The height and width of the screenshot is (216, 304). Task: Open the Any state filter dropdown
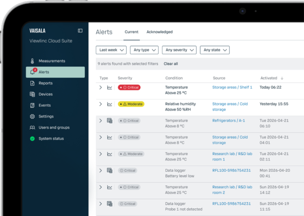coord(215,50)
